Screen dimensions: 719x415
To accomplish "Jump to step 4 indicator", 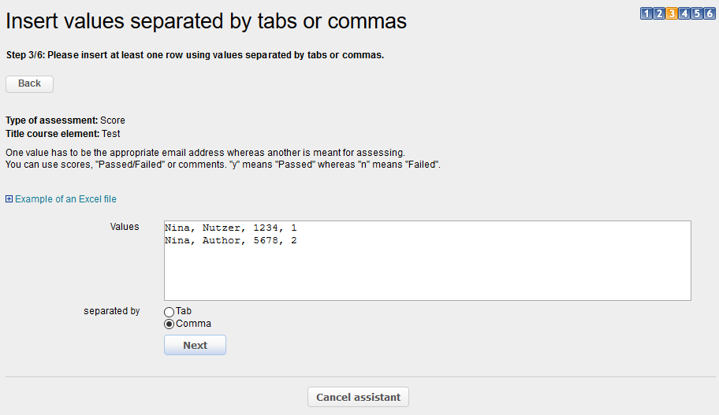I will (684, 13).
